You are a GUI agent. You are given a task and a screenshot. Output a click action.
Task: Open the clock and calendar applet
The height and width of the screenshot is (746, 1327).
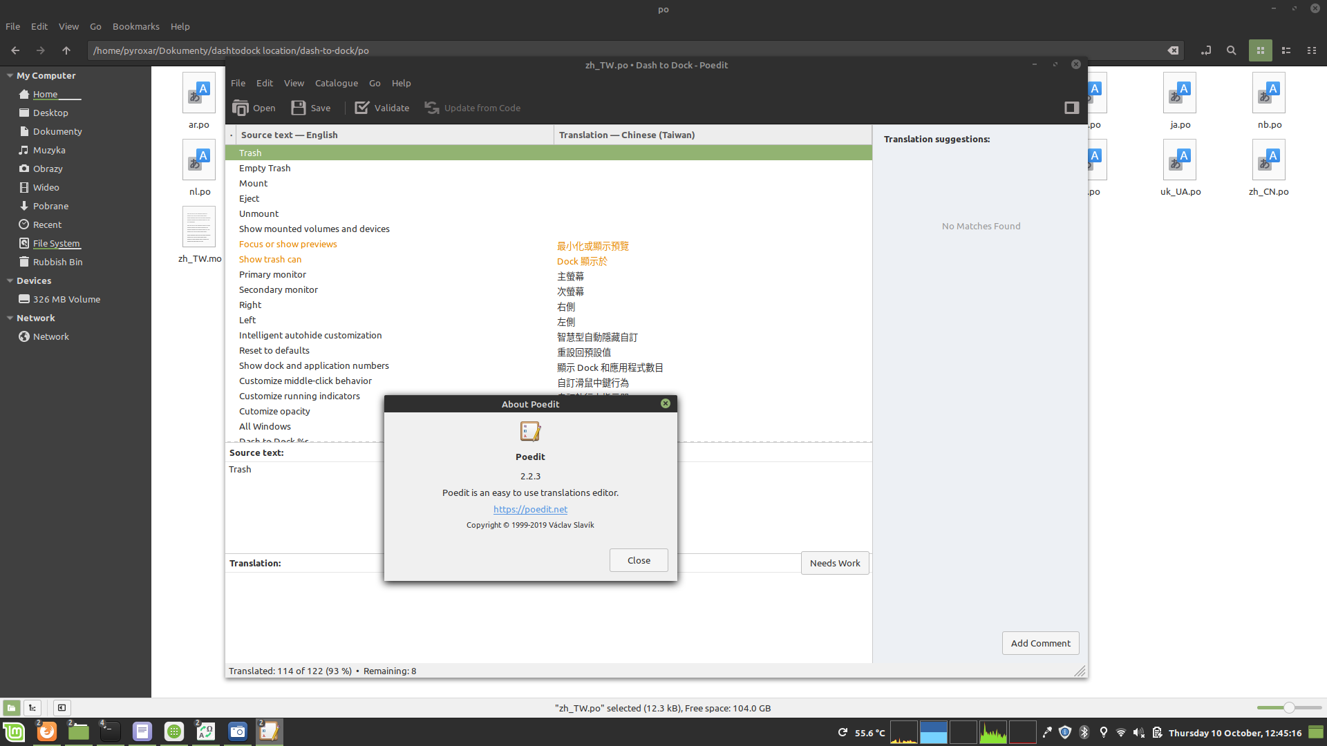point(1234,733)
